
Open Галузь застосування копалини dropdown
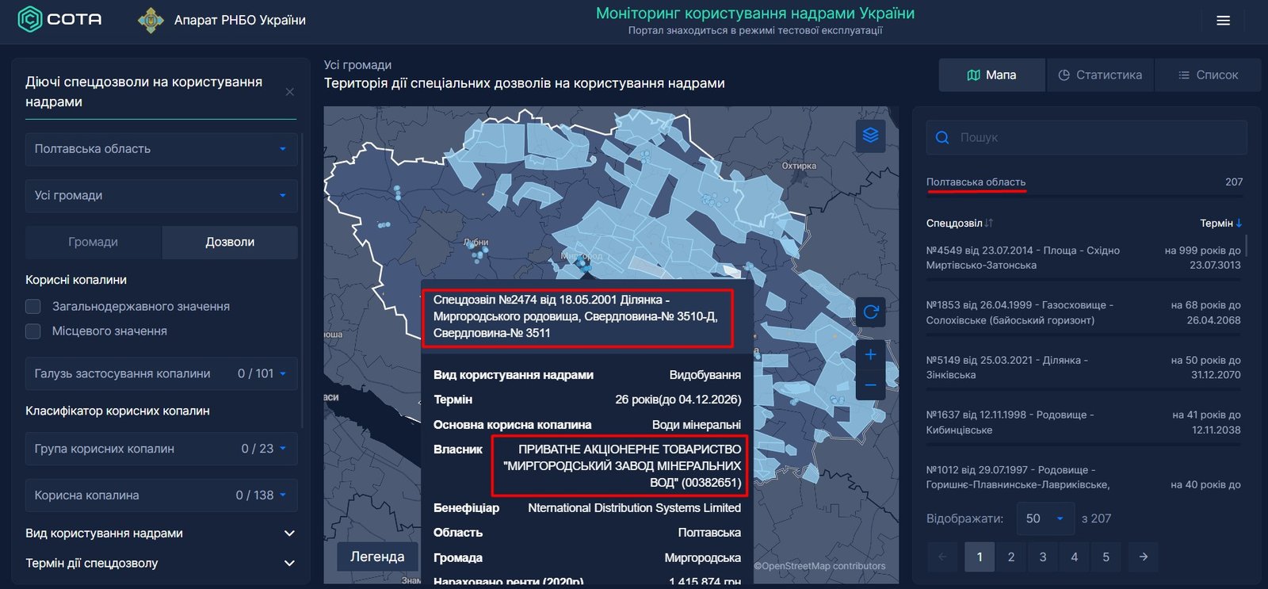tap(162, 373)
